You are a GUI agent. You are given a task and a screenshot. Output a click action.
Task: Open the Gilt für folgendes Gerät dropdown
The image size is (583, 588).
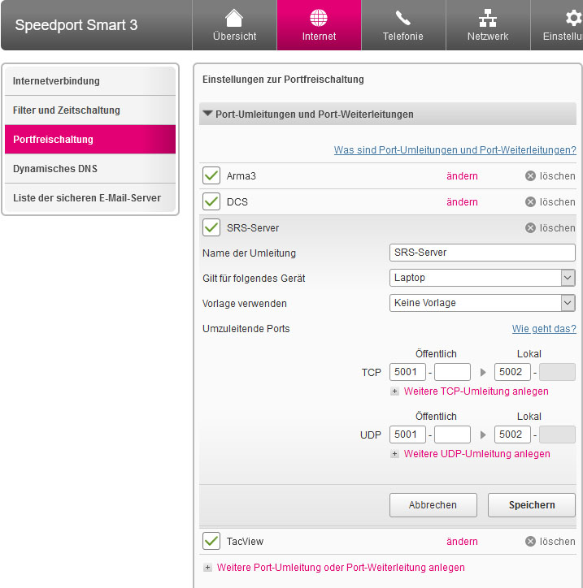click(482, 278)
